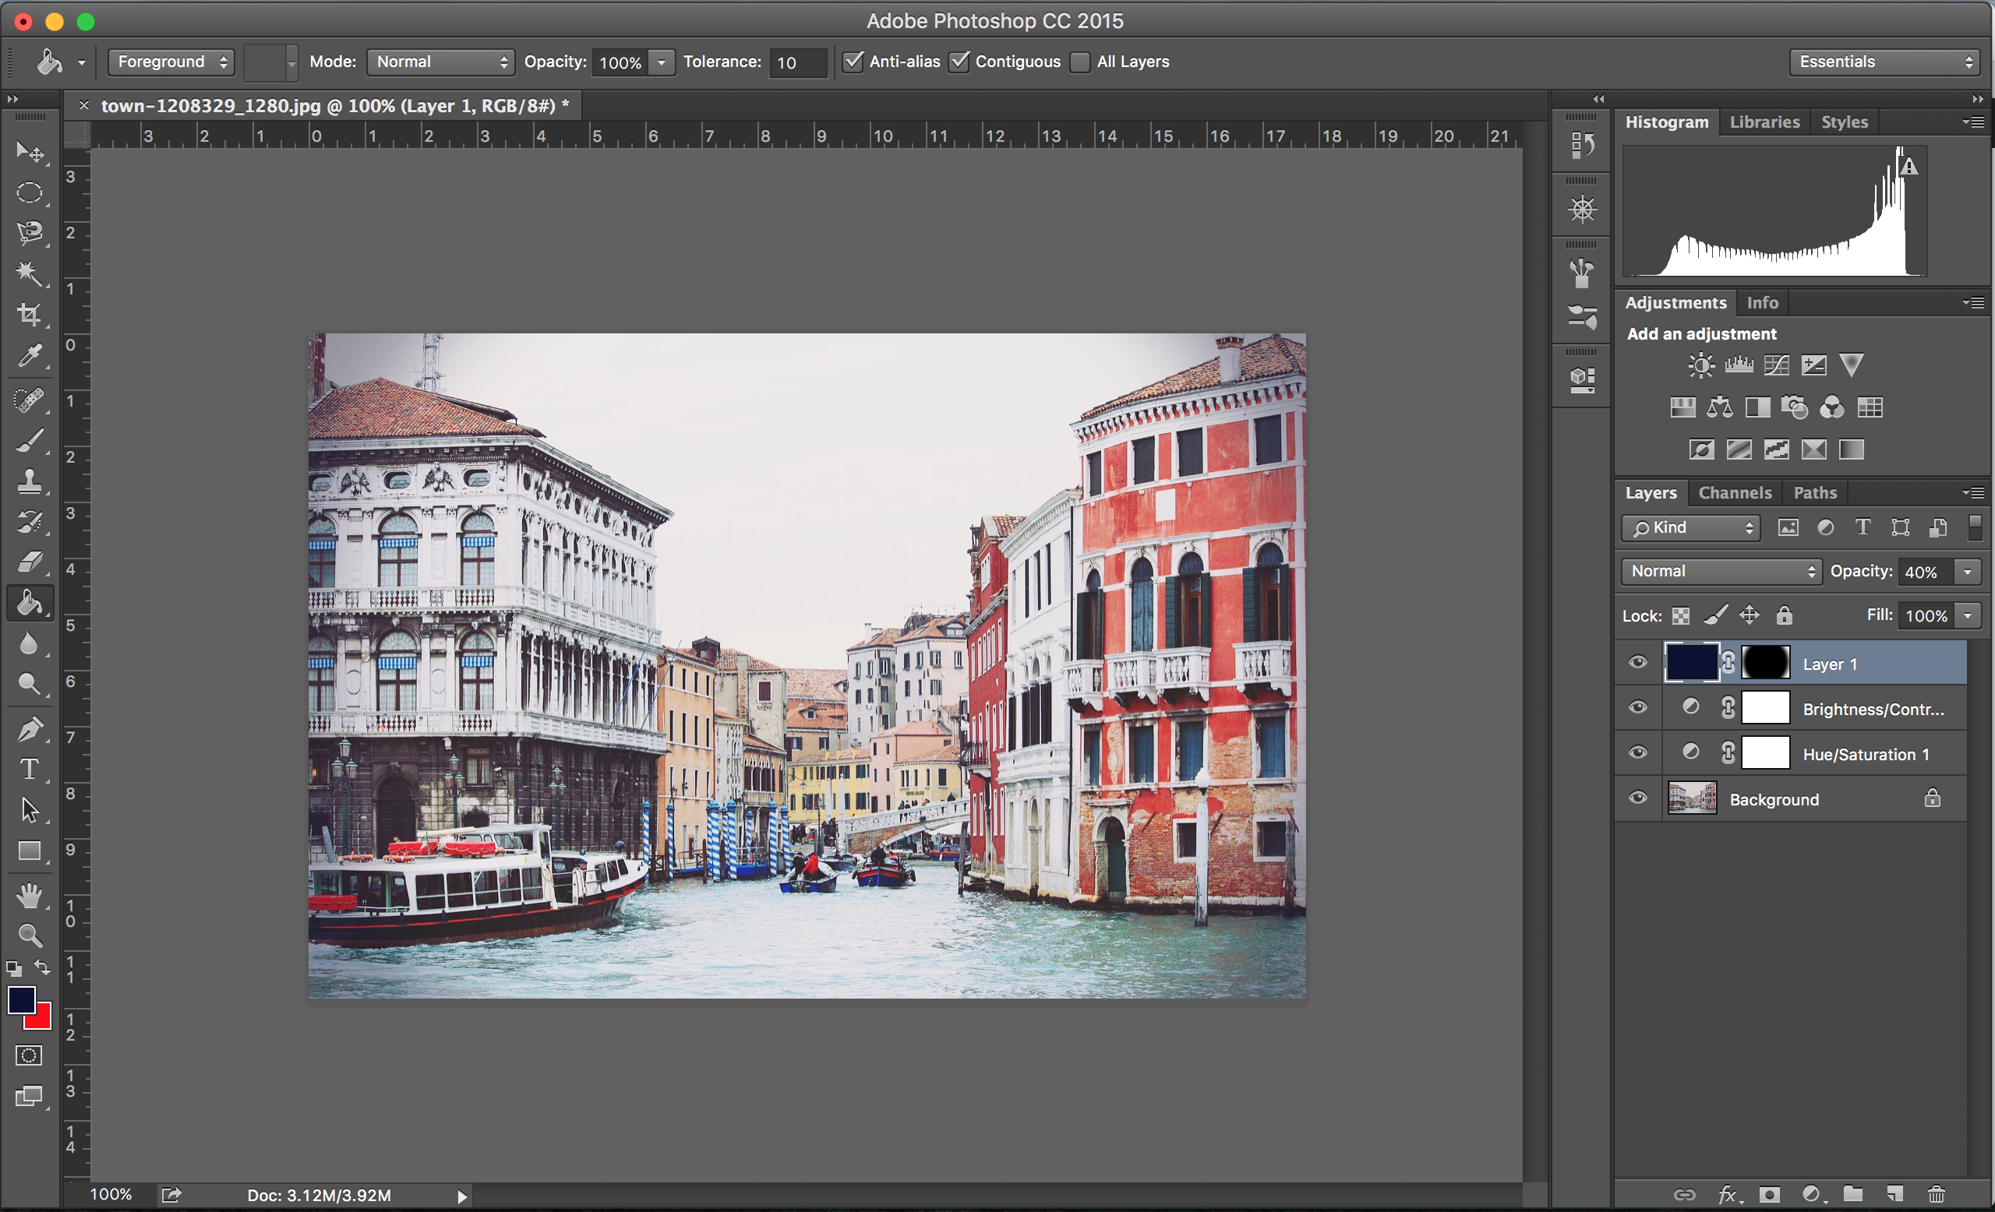Viewport: 1995px width, 1212px height.
Task: Select the History Brush tool
Action: click(x=30, y=522)
